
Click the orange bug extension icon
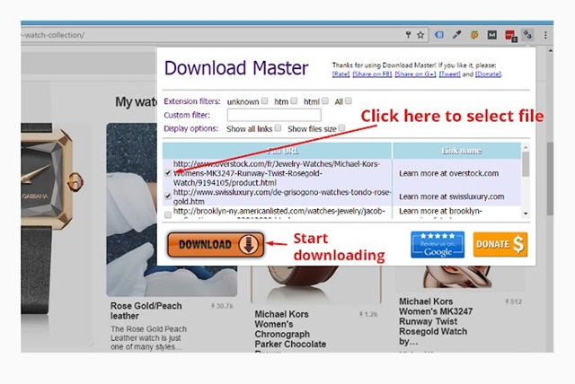tap(474, 35)
